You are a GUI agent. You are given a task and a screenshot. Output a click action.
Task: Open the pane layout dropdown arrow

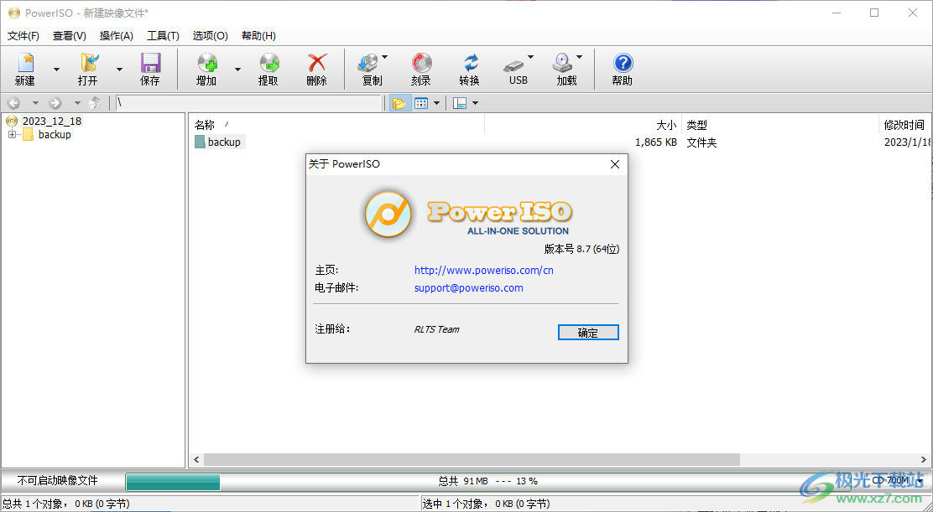475,103
